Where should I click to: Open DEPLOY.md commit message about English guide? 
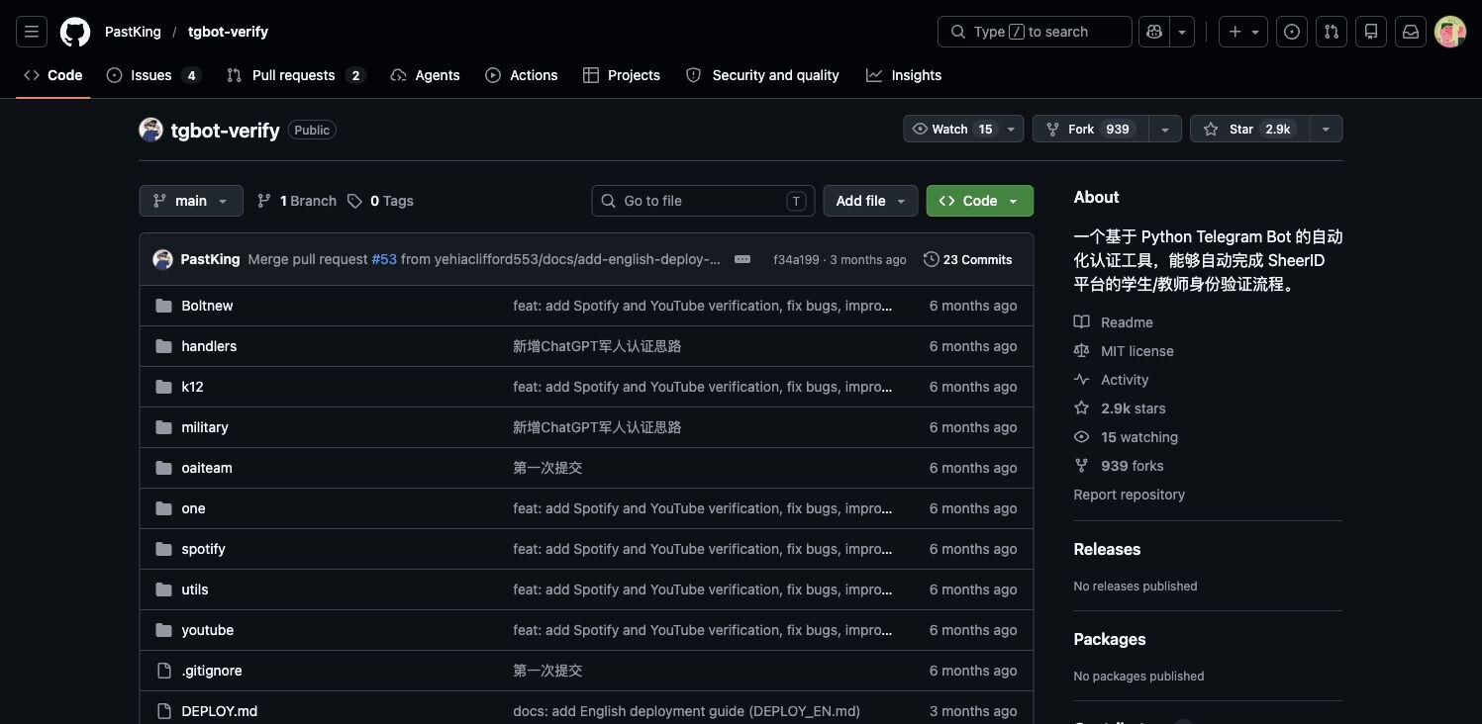(686, 711)
